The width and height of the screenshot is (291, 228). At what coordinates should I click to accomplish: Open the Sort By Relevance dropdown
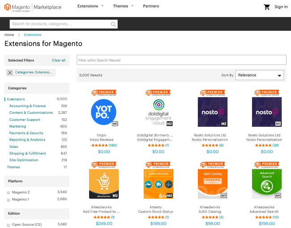[260, 75]
